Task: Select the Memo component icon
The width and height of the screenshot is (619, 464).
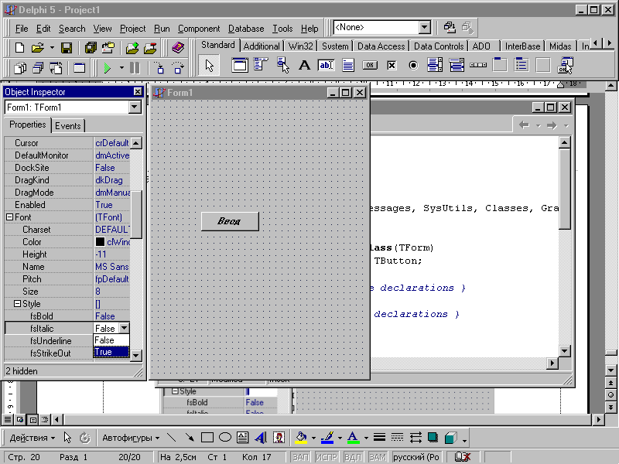Action: [x=347, y=65]
